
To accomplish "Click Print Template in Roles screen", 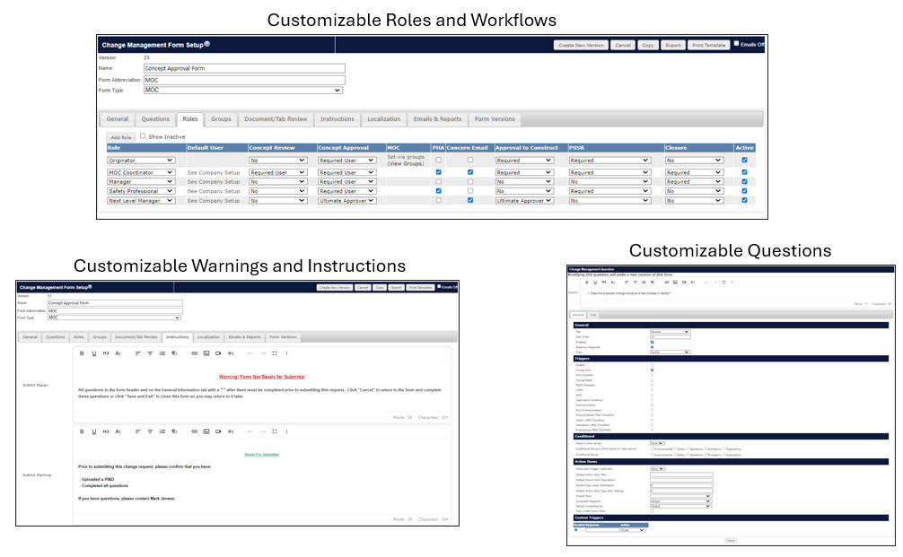I will [709, 45].
